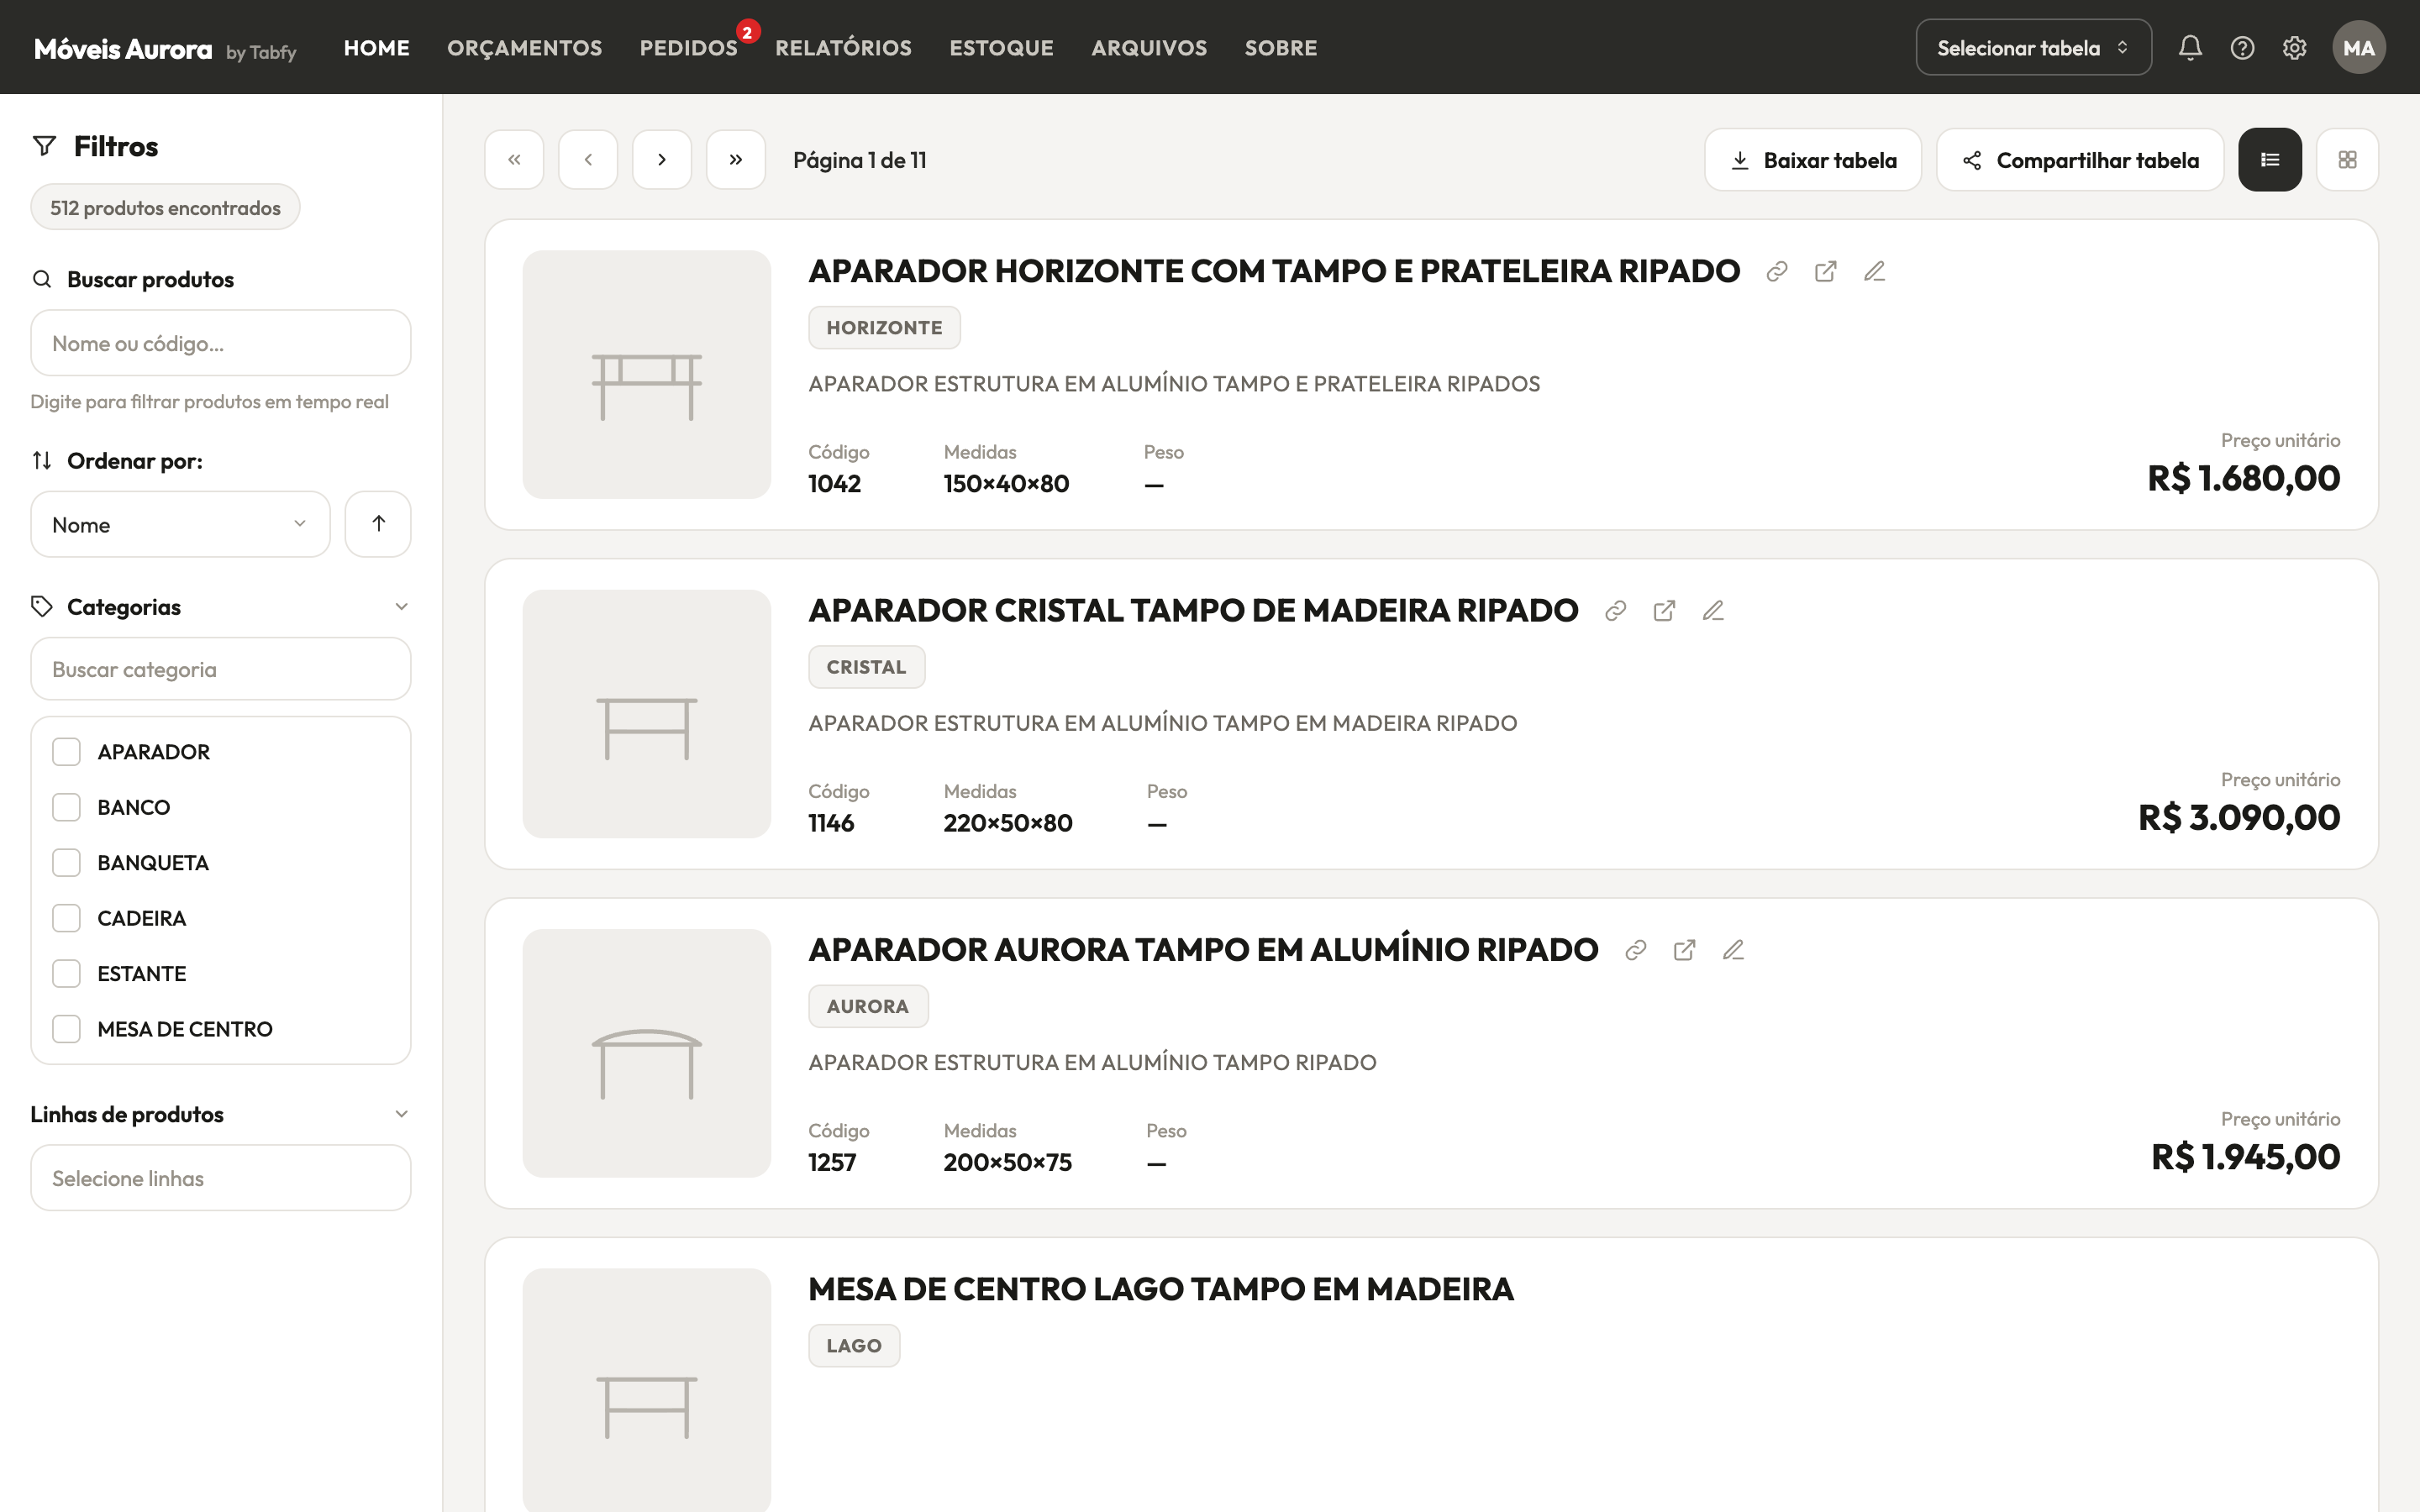Edit the Aparador Cristal product

[1713, 610]
